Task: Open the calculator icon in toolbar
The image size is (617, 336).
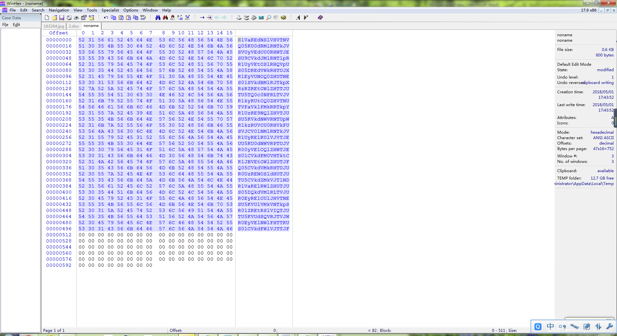Action: 261,18
